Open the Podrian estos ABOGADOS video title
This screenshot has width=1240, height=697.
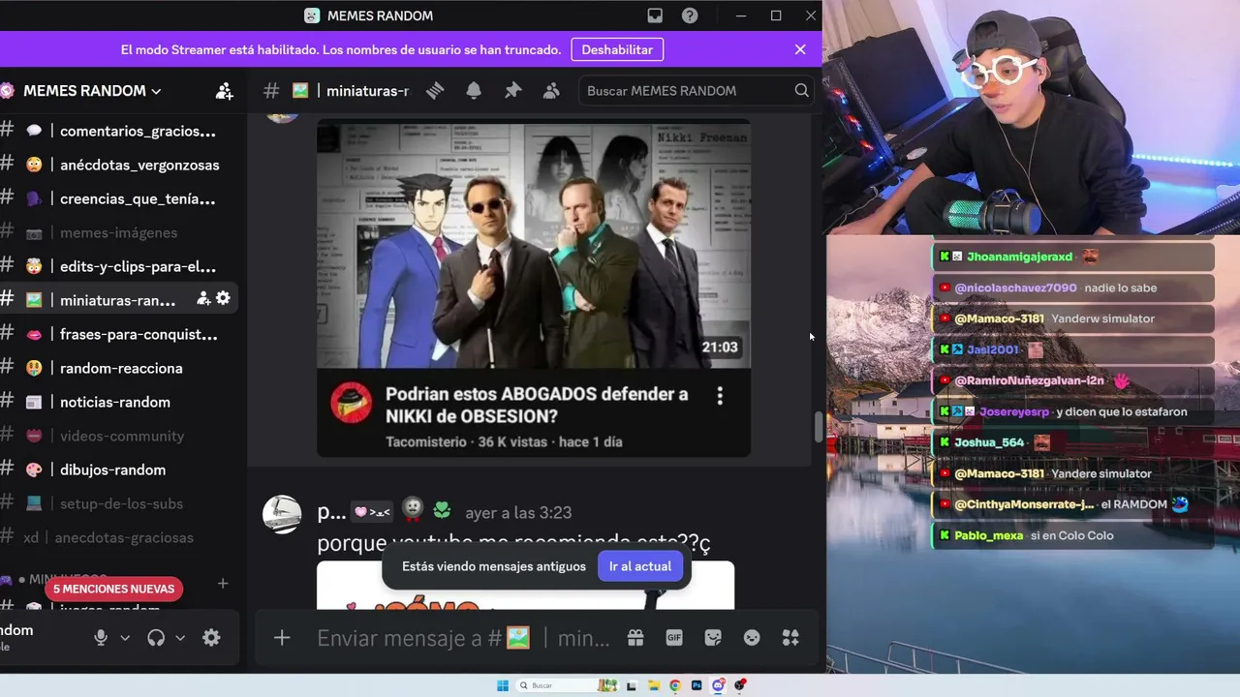pyautogui.click(x=537, y=405)
